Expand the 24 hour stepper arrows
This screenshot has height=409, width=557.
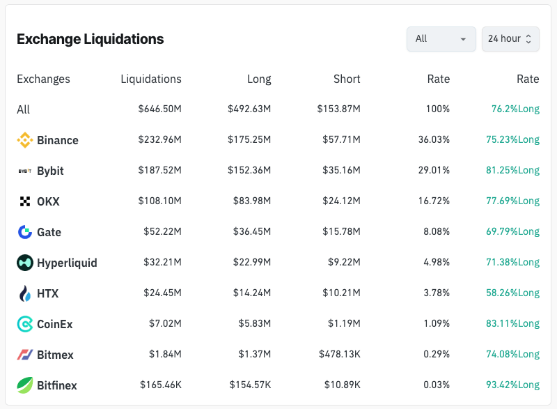click(530, 39)
